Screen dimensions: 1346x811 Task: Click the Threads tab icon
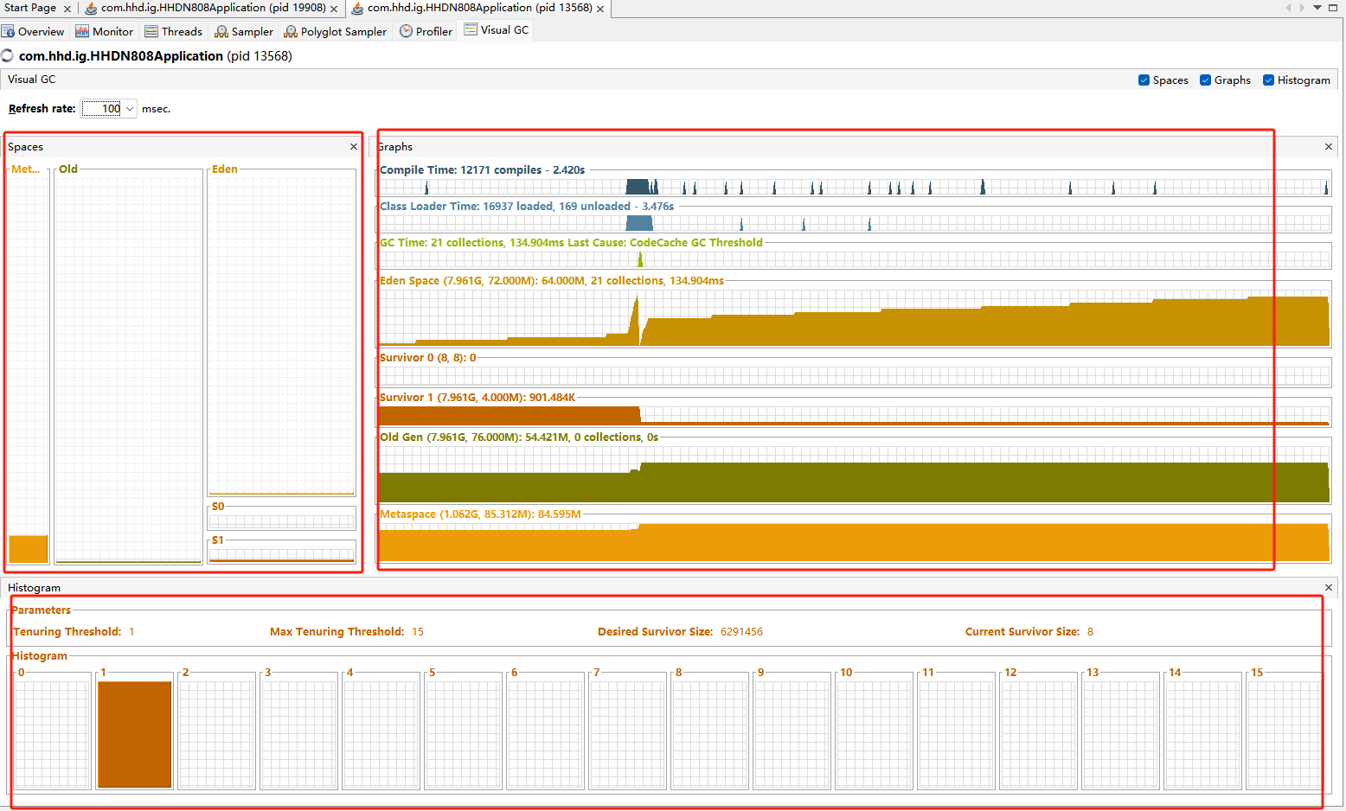(x=151, y=31)
